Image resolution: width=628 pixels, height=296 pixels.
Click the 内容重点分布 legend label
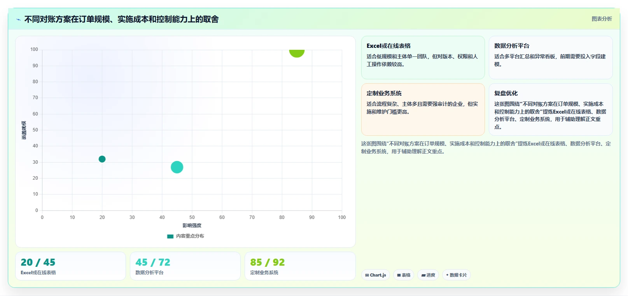190,236
